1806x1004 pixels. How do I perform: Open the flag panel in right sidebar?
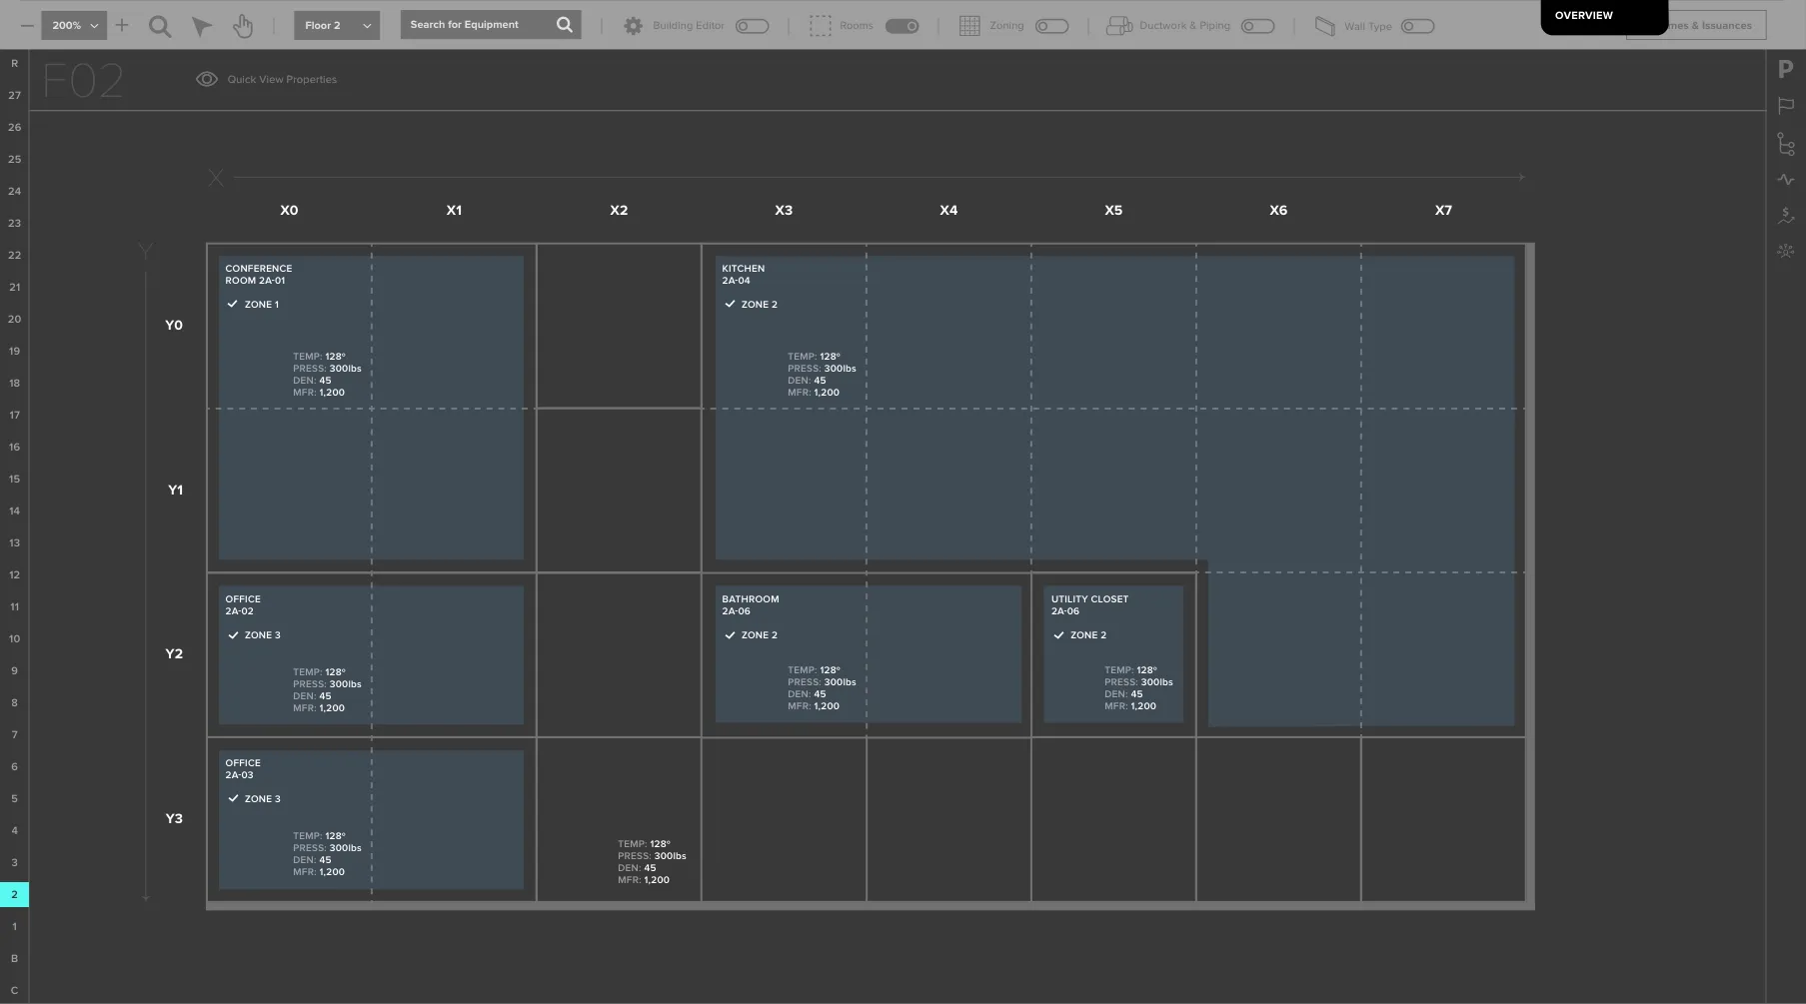coord(1786,106)
